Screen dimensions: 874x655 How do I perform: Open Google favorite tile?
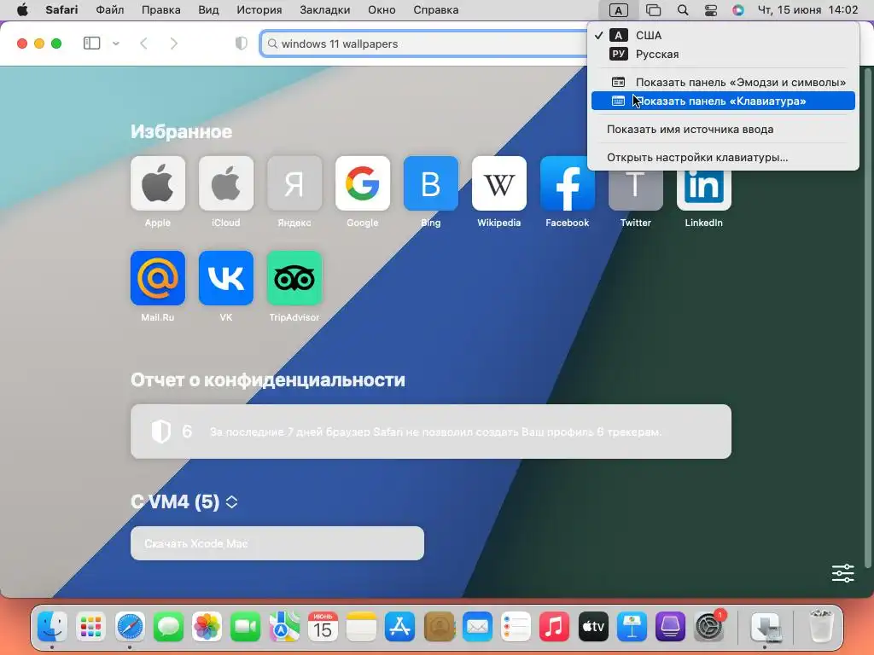362,183
